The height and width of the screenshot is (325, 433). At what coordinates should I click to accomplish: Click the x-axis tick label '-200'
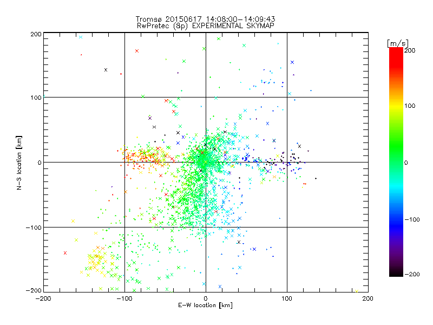coord(43,298)
